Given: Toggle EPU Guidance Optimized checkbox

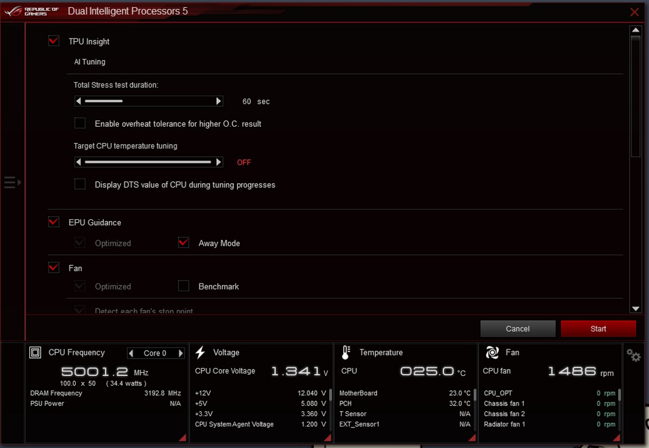Looking at the screenshot, I should 80,243.
